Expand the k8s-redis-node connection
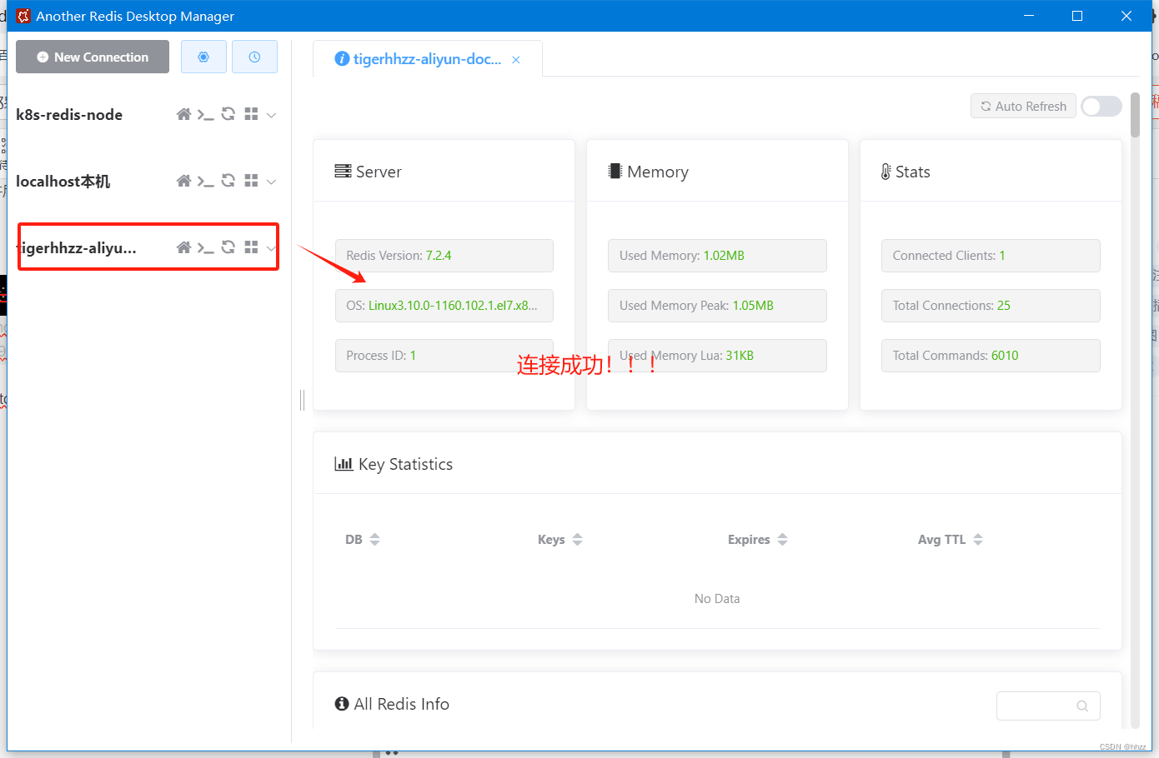 [x=271, y=115]
